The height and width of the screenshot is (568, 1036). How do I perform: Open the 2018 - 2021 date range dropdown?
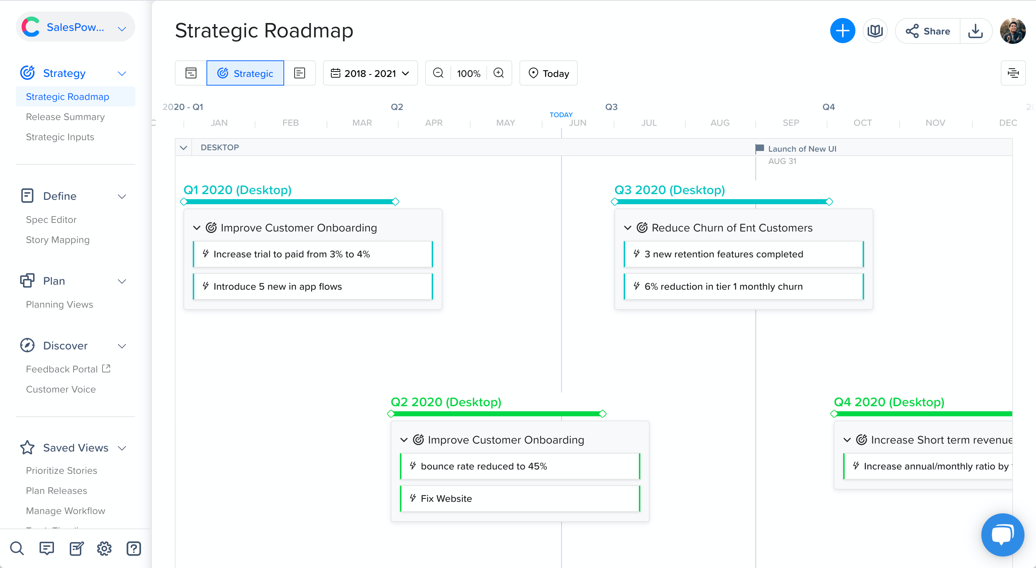point(370,73)
